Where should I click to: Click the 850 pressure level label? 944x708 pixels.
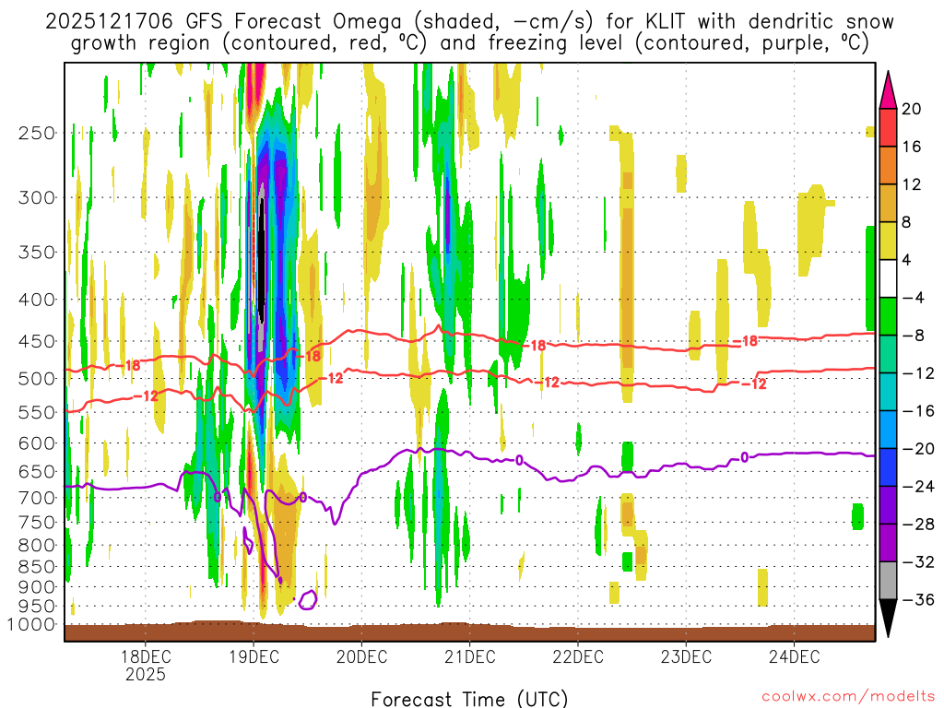(37, 567)
